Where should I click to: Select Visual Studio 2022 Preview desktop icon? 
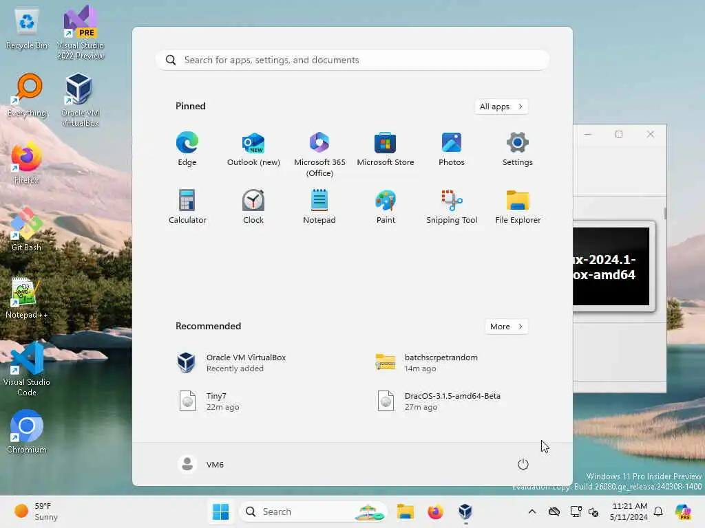81,33
